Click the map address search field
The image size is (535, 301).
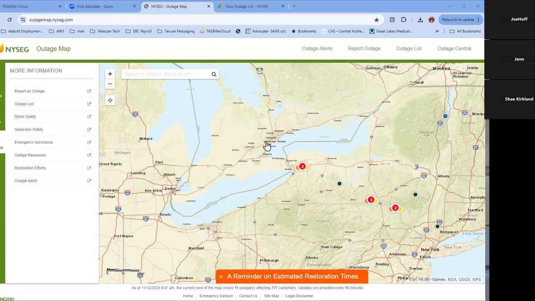click(165, 74)
